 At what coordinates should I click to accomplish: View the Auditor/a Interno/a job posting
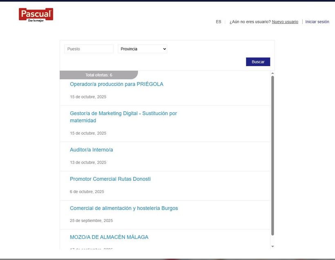91,149
